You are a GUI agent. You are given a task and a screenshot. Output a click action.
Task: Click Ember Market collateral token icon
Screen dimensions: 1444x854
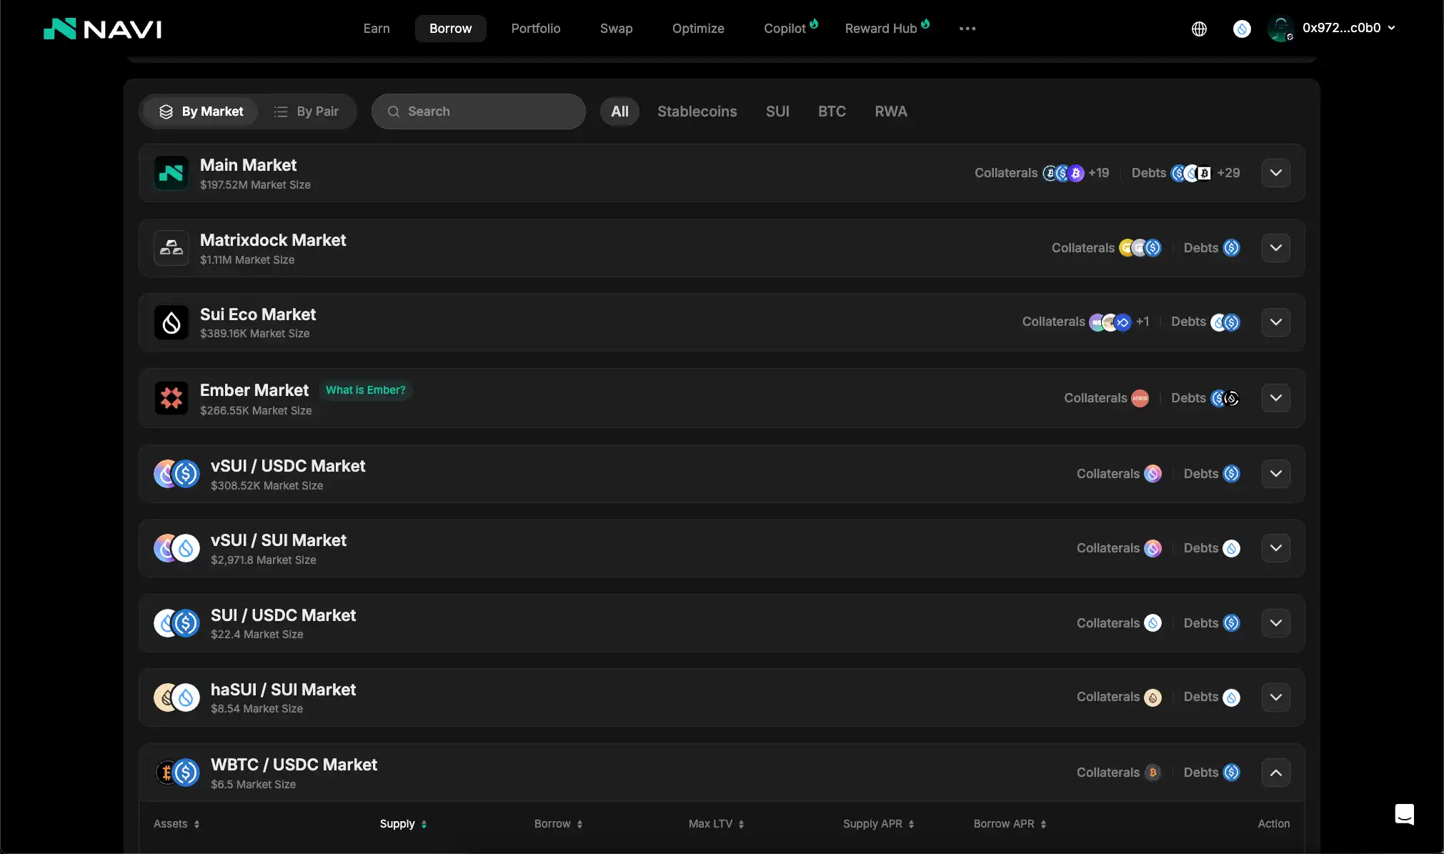point(1140,398)
